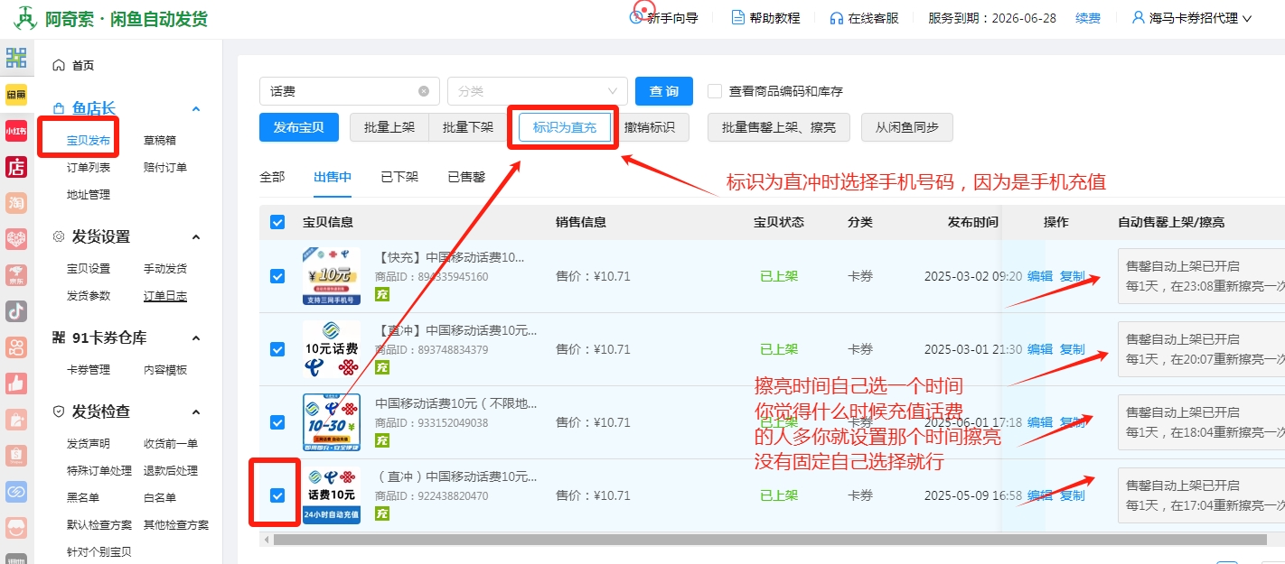Click the 续费 renew link
Screen dimensions: 1285x564
click(x=1088, y=18)
